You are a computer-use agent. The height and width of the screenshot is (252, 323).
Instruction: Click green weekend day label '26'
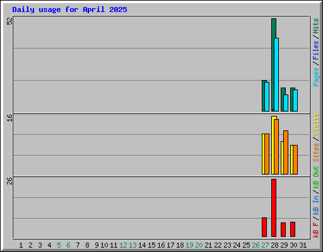point(255,245)
